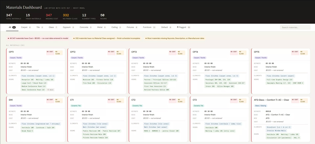This screenshot has height=144, width=315.
Task: Select the lunchroom / Café 104 chip
Action: (x=45, y=127)
